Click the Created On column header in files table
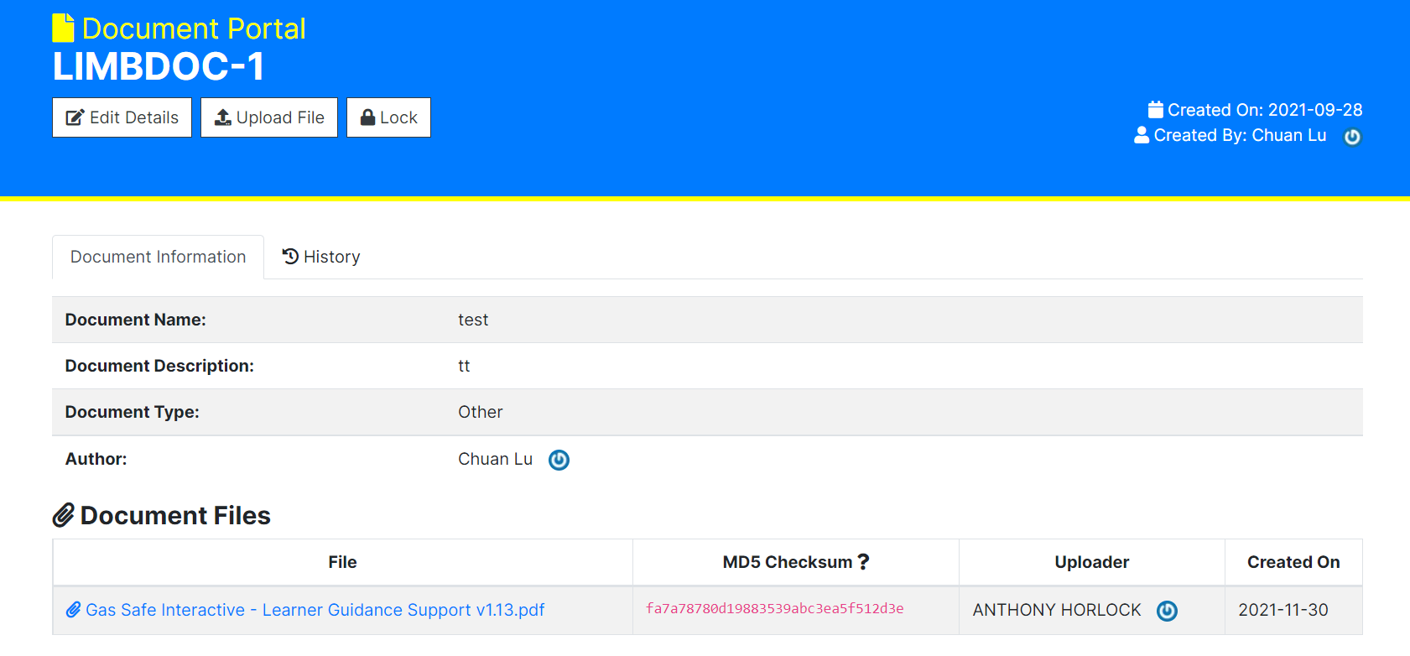Image resolution: width=1410 pixels, height=656 pixels. click(x=1293, y=562)
